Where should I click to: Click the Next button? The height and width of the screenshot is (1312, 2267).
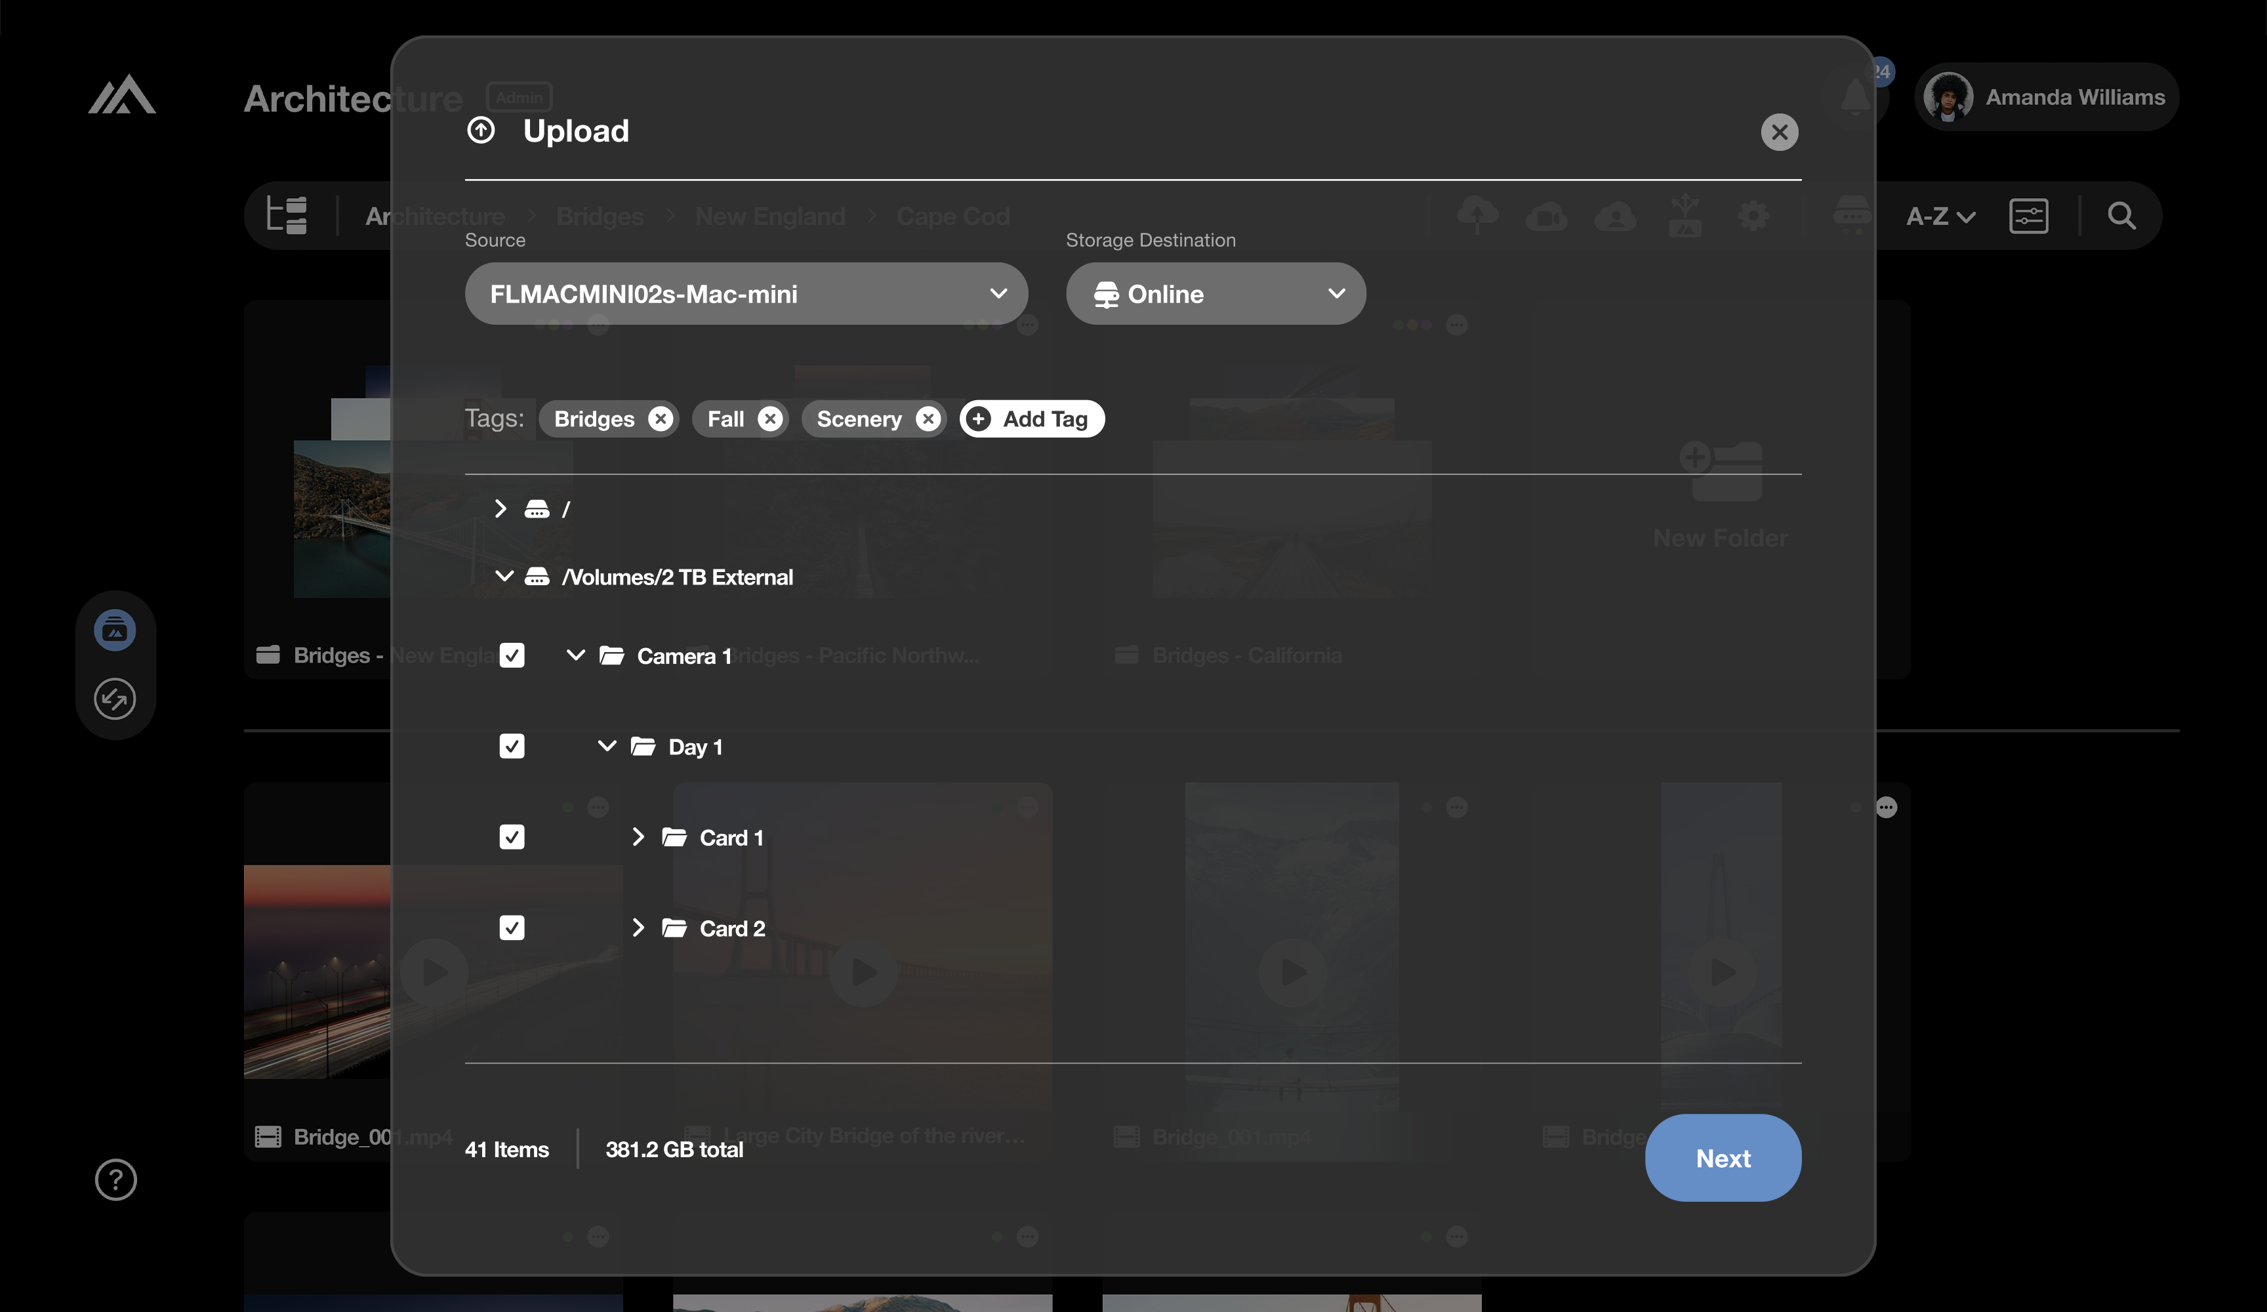(1722, 1158)
